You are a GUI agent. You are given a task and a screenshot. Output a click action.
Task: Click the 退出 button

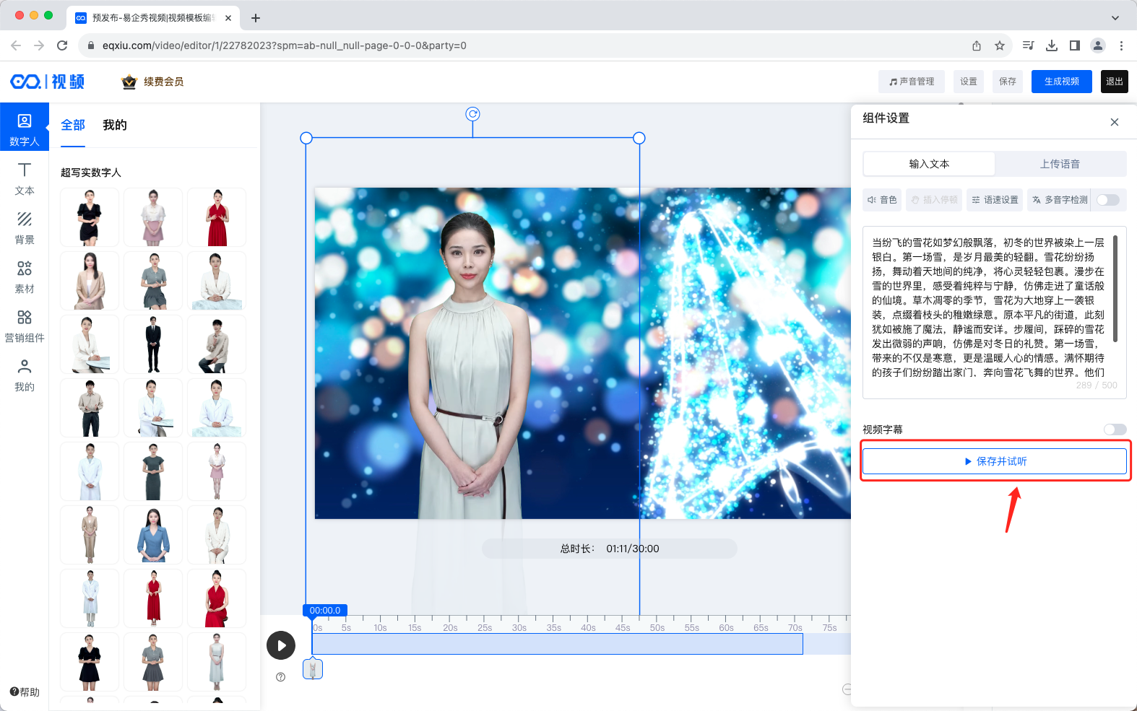pos(1115,82)
